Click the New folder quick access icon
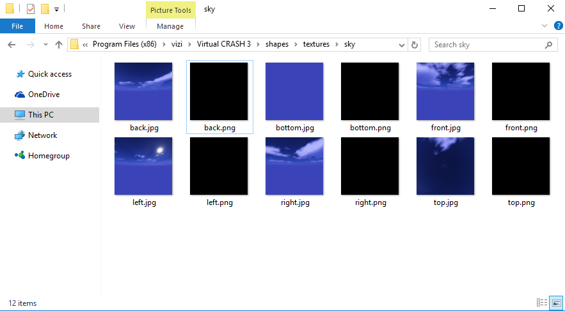This screenshot has width=565, height=311. (45, 9)
